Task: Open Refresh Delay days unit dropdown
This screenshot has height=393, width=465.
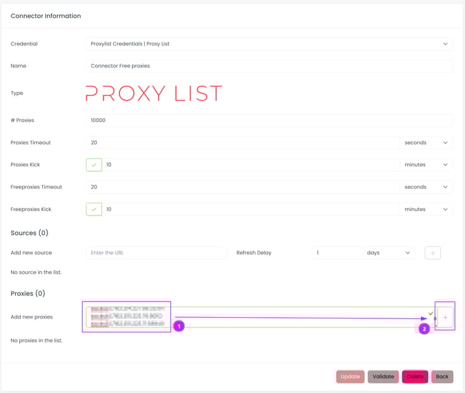Action: (x=389, y=253)
